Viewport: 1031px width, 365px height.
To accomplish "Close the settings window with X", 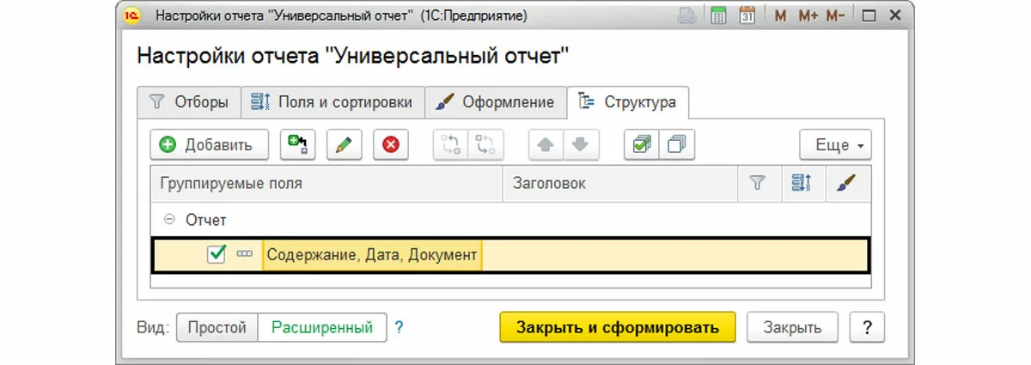I will click(894, 16).
